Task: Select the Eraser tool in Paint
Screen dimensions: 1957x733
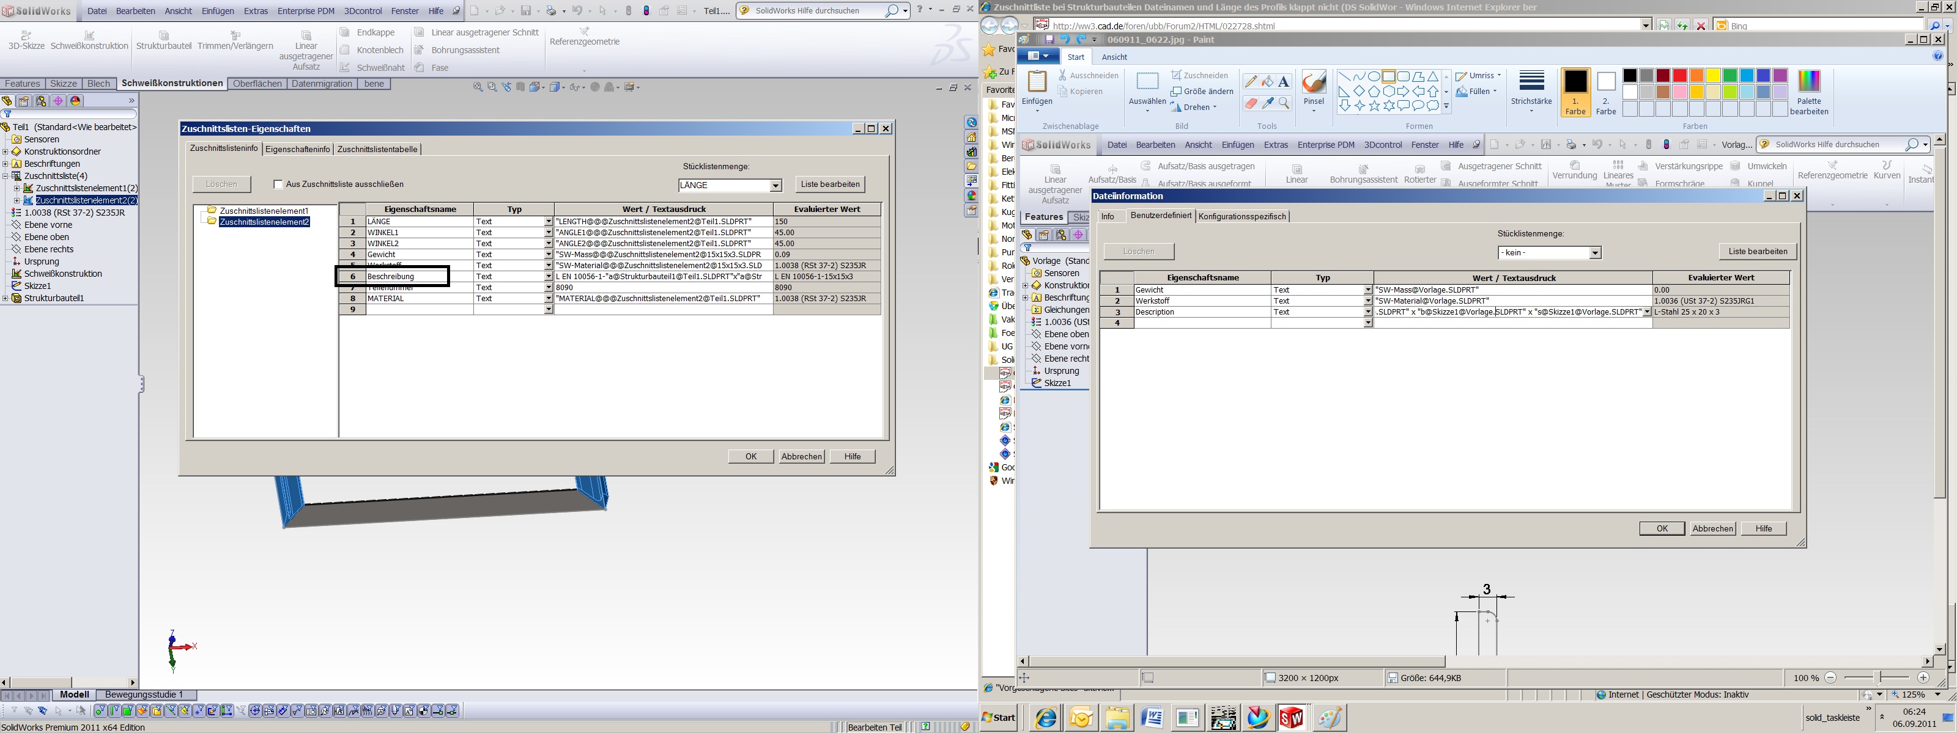Action: click(1251, 103)
